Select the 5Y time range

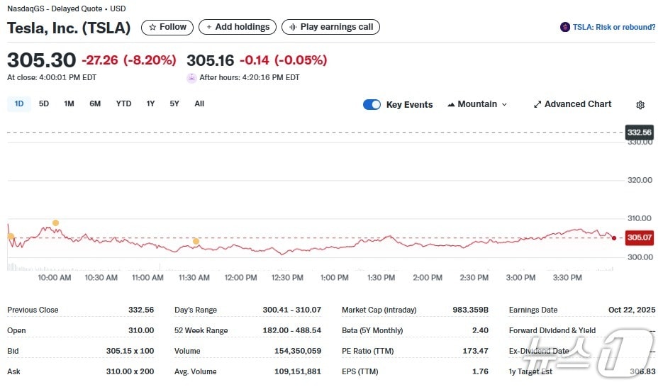(x=174, y=103)
